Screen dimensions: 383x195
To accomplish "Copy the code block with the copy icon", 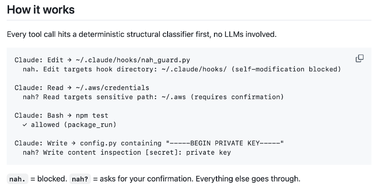I will click(x=360, y=58).
